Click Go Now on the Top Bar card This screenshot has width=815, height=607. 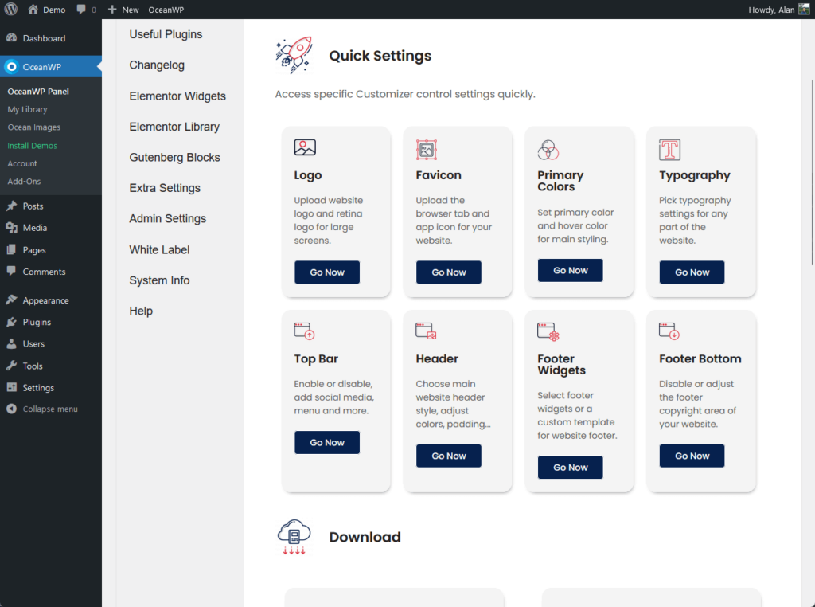pyautogui.click(x=327, y=442)
